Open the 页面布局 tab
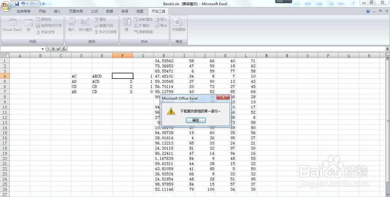The image size is (390, 197). click(x=76, y=11)
